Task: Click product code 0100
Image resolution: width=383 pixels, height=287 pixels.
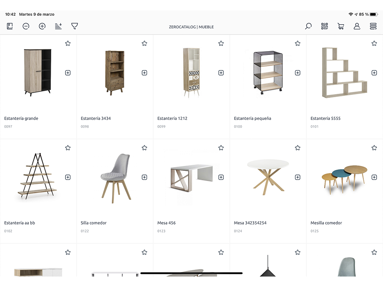Action: pos(238,126)
